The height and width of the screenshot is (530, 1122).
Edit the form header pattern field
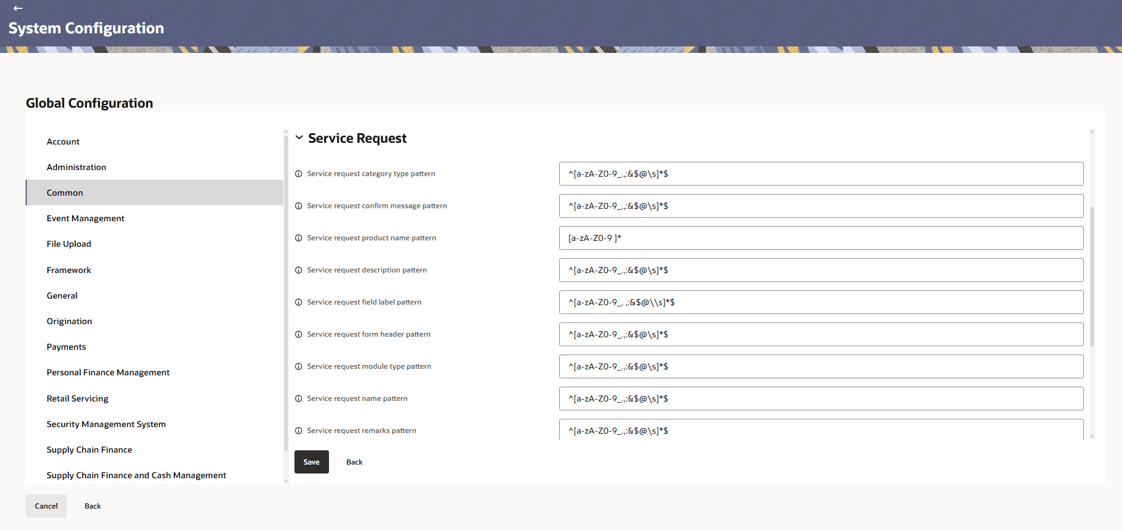821,334
